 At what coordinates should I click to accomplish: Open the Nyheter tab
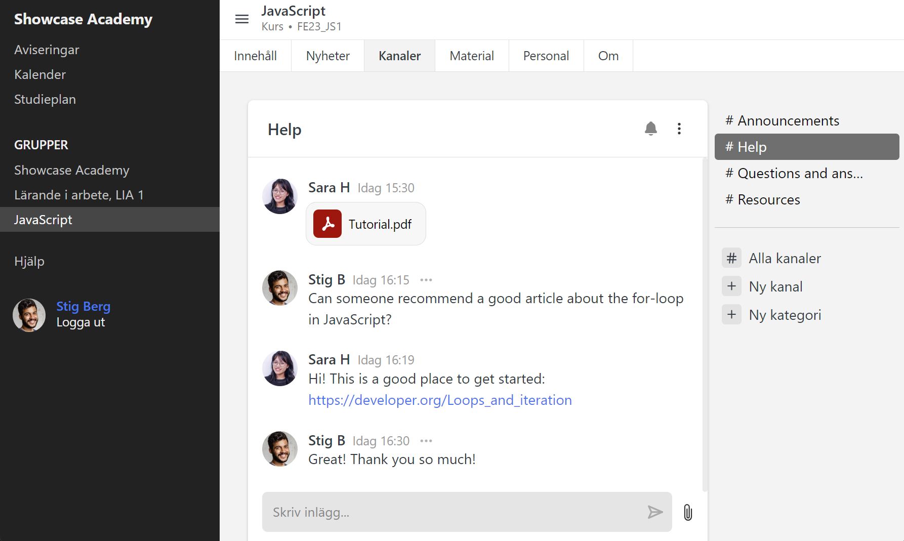[327, 56]
